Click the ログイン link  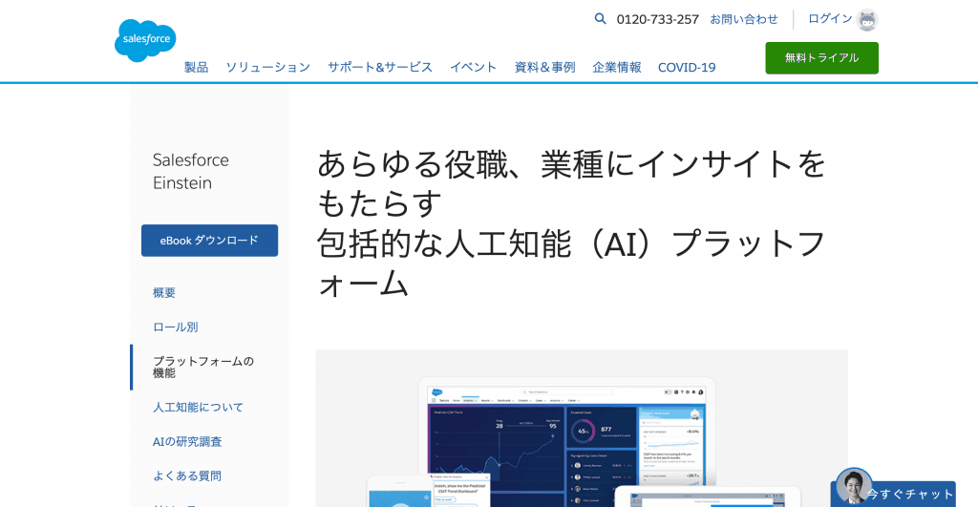click(x=830, y=19)
